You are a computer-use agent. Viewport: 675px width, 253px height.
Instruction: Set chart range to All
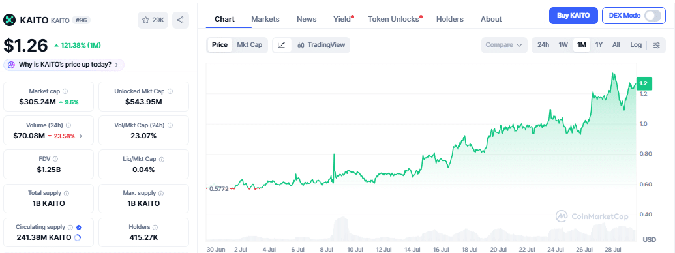(616, 45)
